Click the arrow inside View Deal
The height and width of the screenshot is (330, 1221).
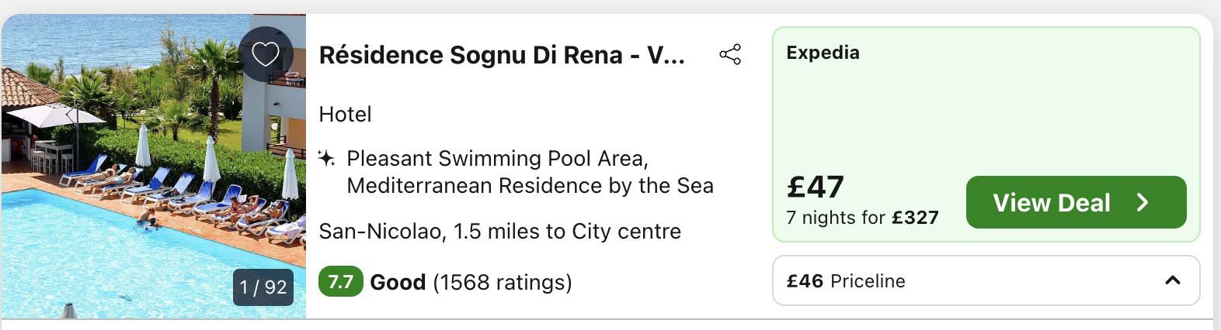click(x=1143, y=203)
